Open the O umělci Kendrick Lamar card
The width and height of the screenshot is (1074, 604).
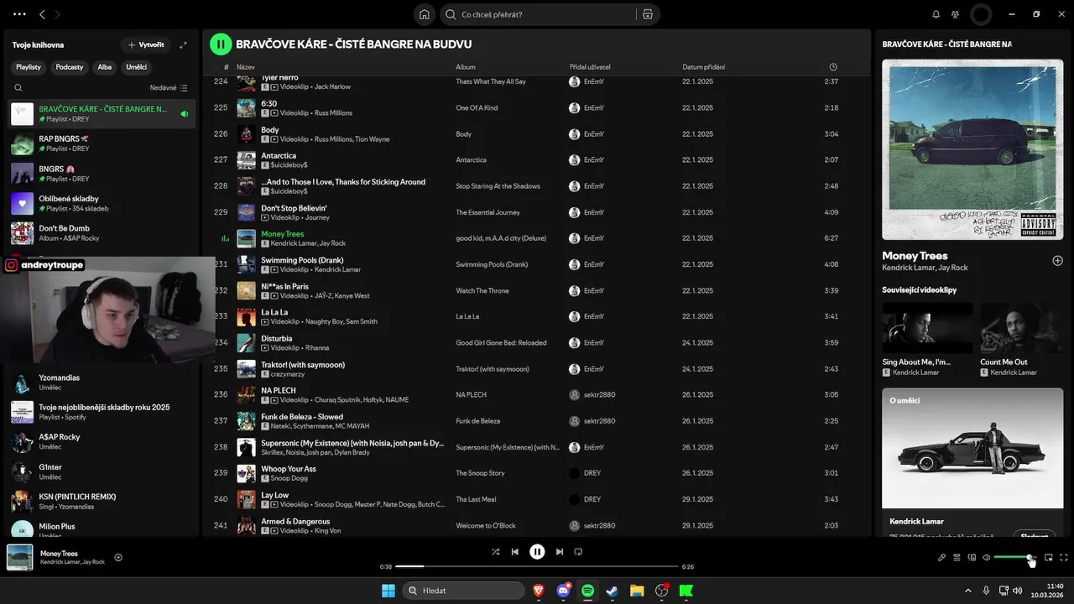pyautogui.click(x=973, y=461)
